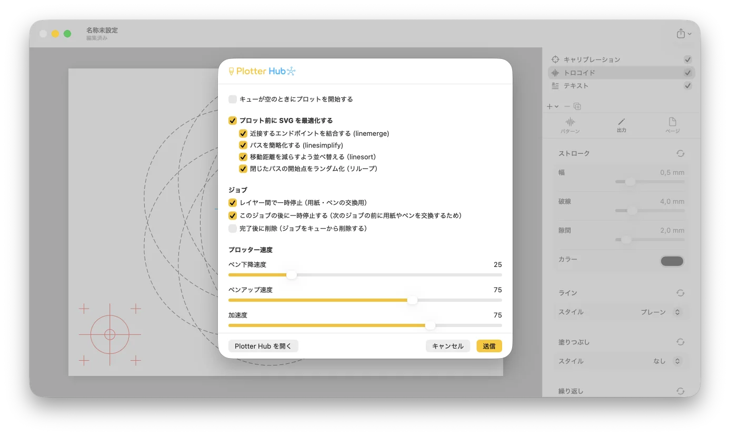Click the ペン下降速度 value 25
Image resolution: width=730 pixels, height=436 pixels.
(498, 264)
